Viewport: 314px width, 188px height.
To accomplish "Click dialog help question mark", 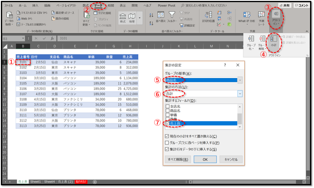I will pos(225,65).
